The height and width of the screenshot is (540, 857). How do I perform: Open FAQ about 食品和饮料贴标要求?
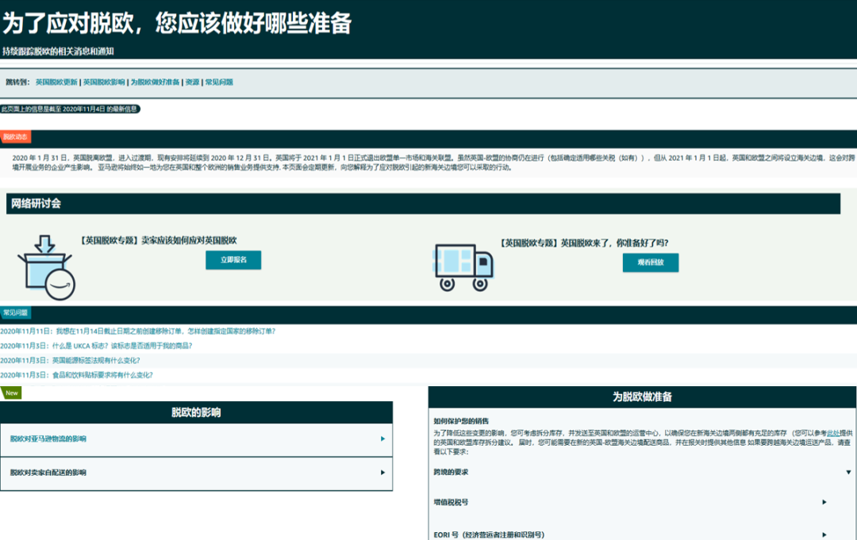click(x=76, y=375)
